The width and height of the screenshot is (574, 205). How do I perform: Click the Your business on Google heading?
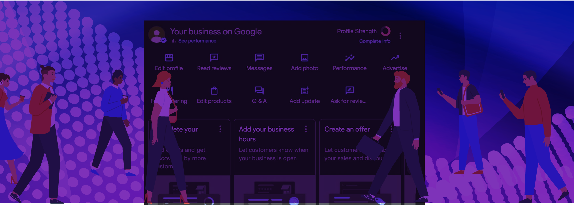pos(216,32)
